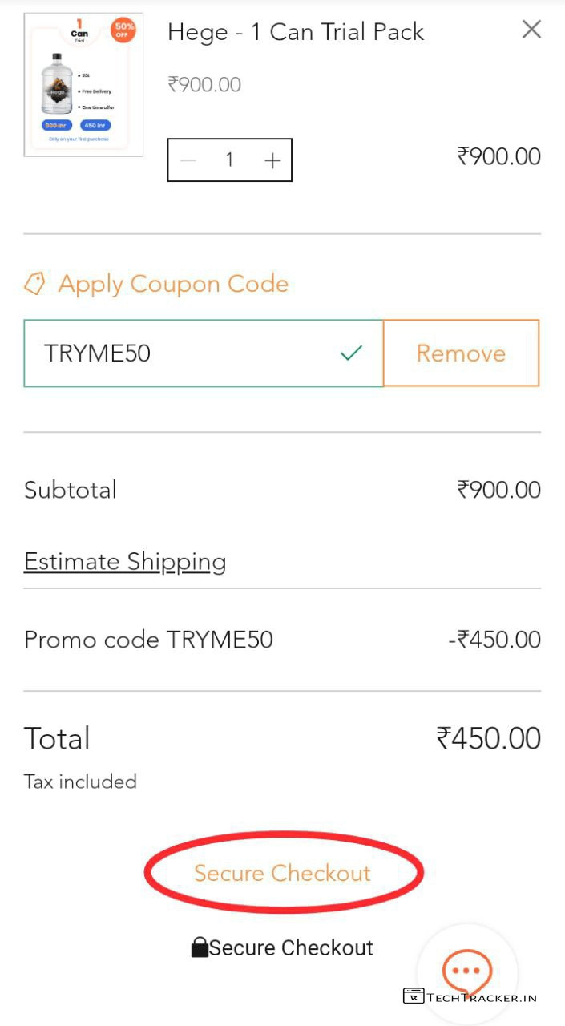This screenshot has height=1026, width=565.
Task: Click the TechTracker.in watermark logo
Action: pyautogui.click(x=470, y=997)
